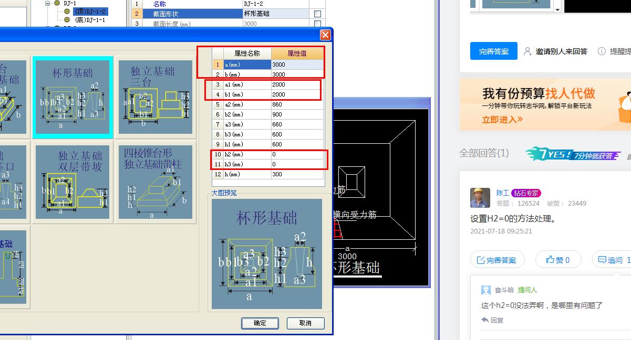Edit the a1(mm) value 2000
The image size is (631, 340).
[x=297, y=84]
